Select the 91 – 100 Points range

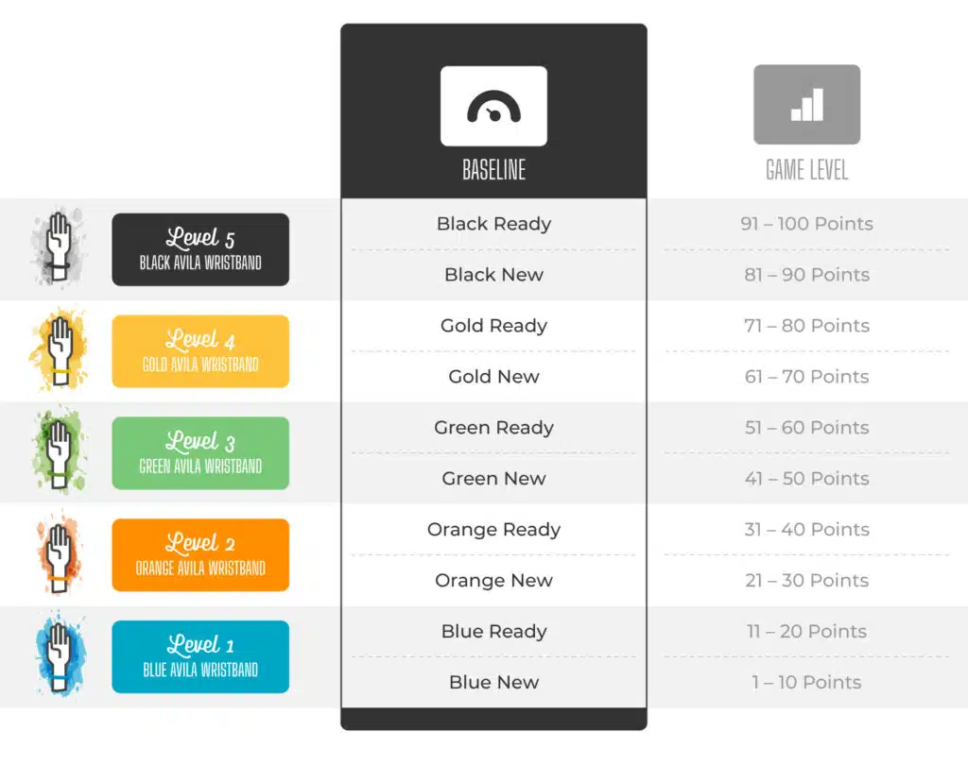point(807,223)
